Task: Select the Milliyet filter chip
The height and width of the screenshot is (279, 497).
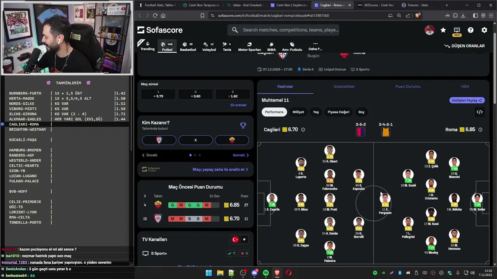Action: point(298,112)
